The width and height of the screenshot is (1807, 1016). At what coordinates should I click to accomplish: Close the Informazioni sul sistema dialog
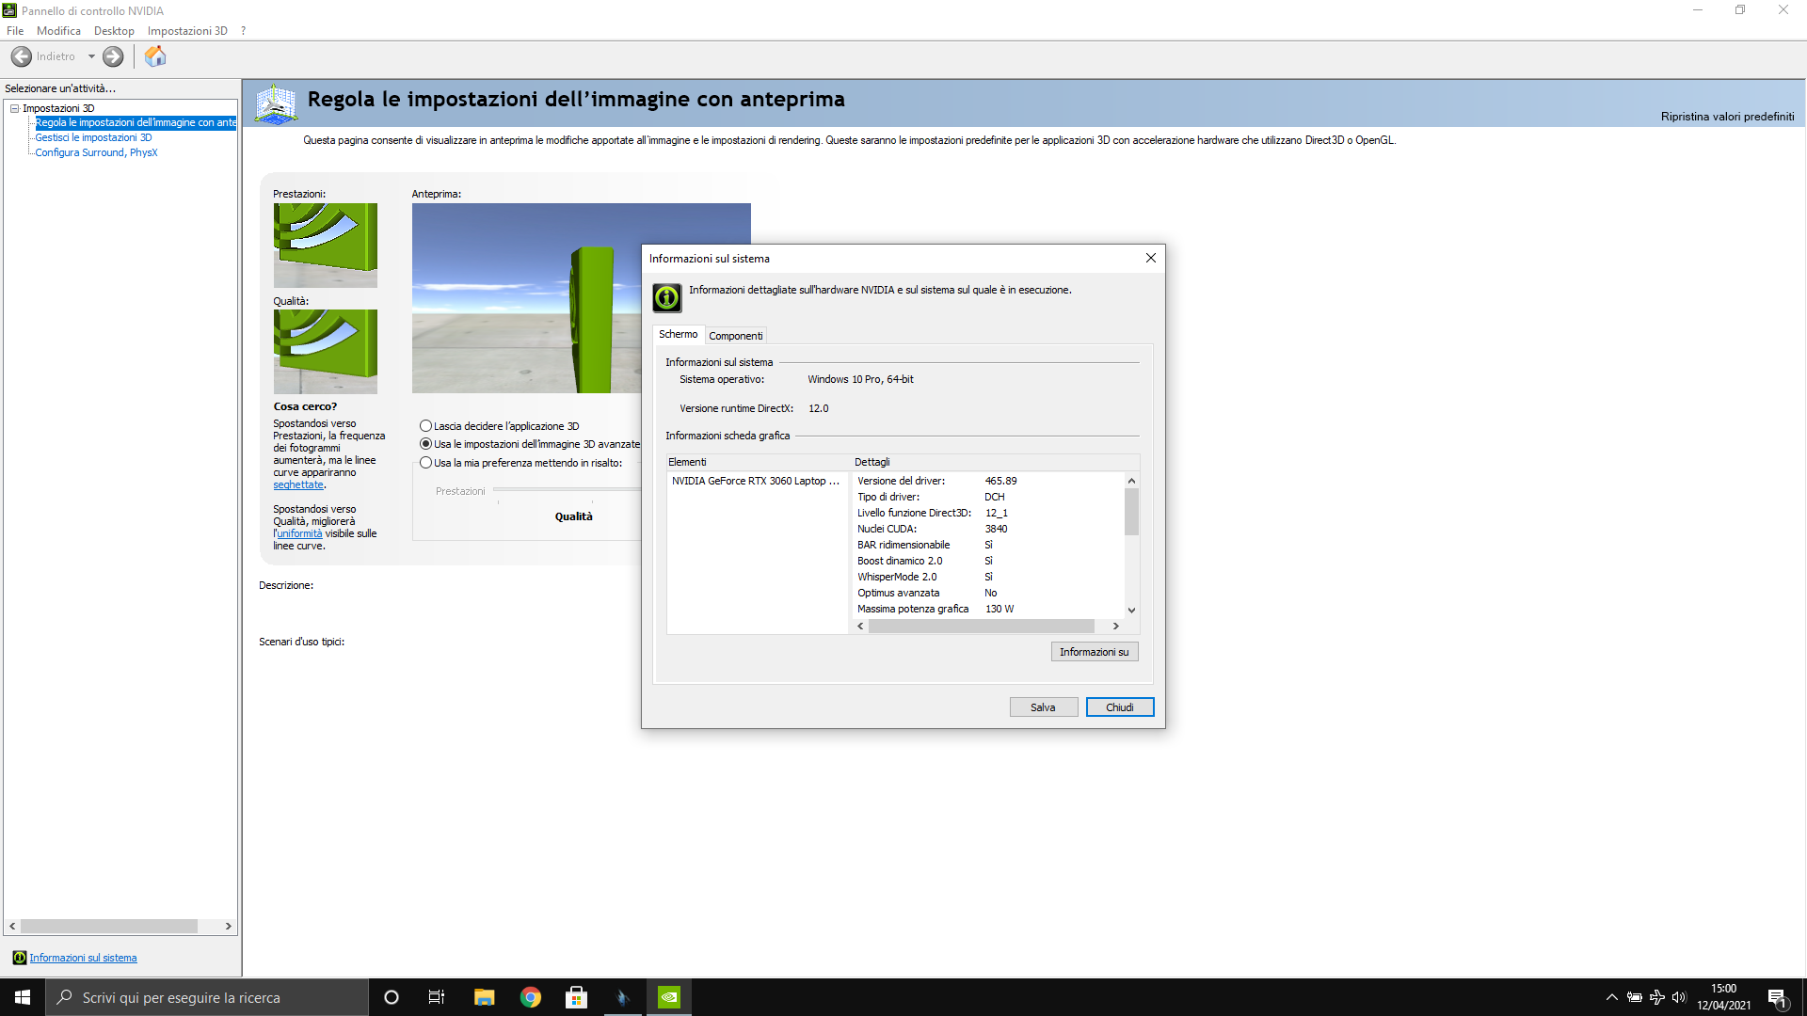1150,258
